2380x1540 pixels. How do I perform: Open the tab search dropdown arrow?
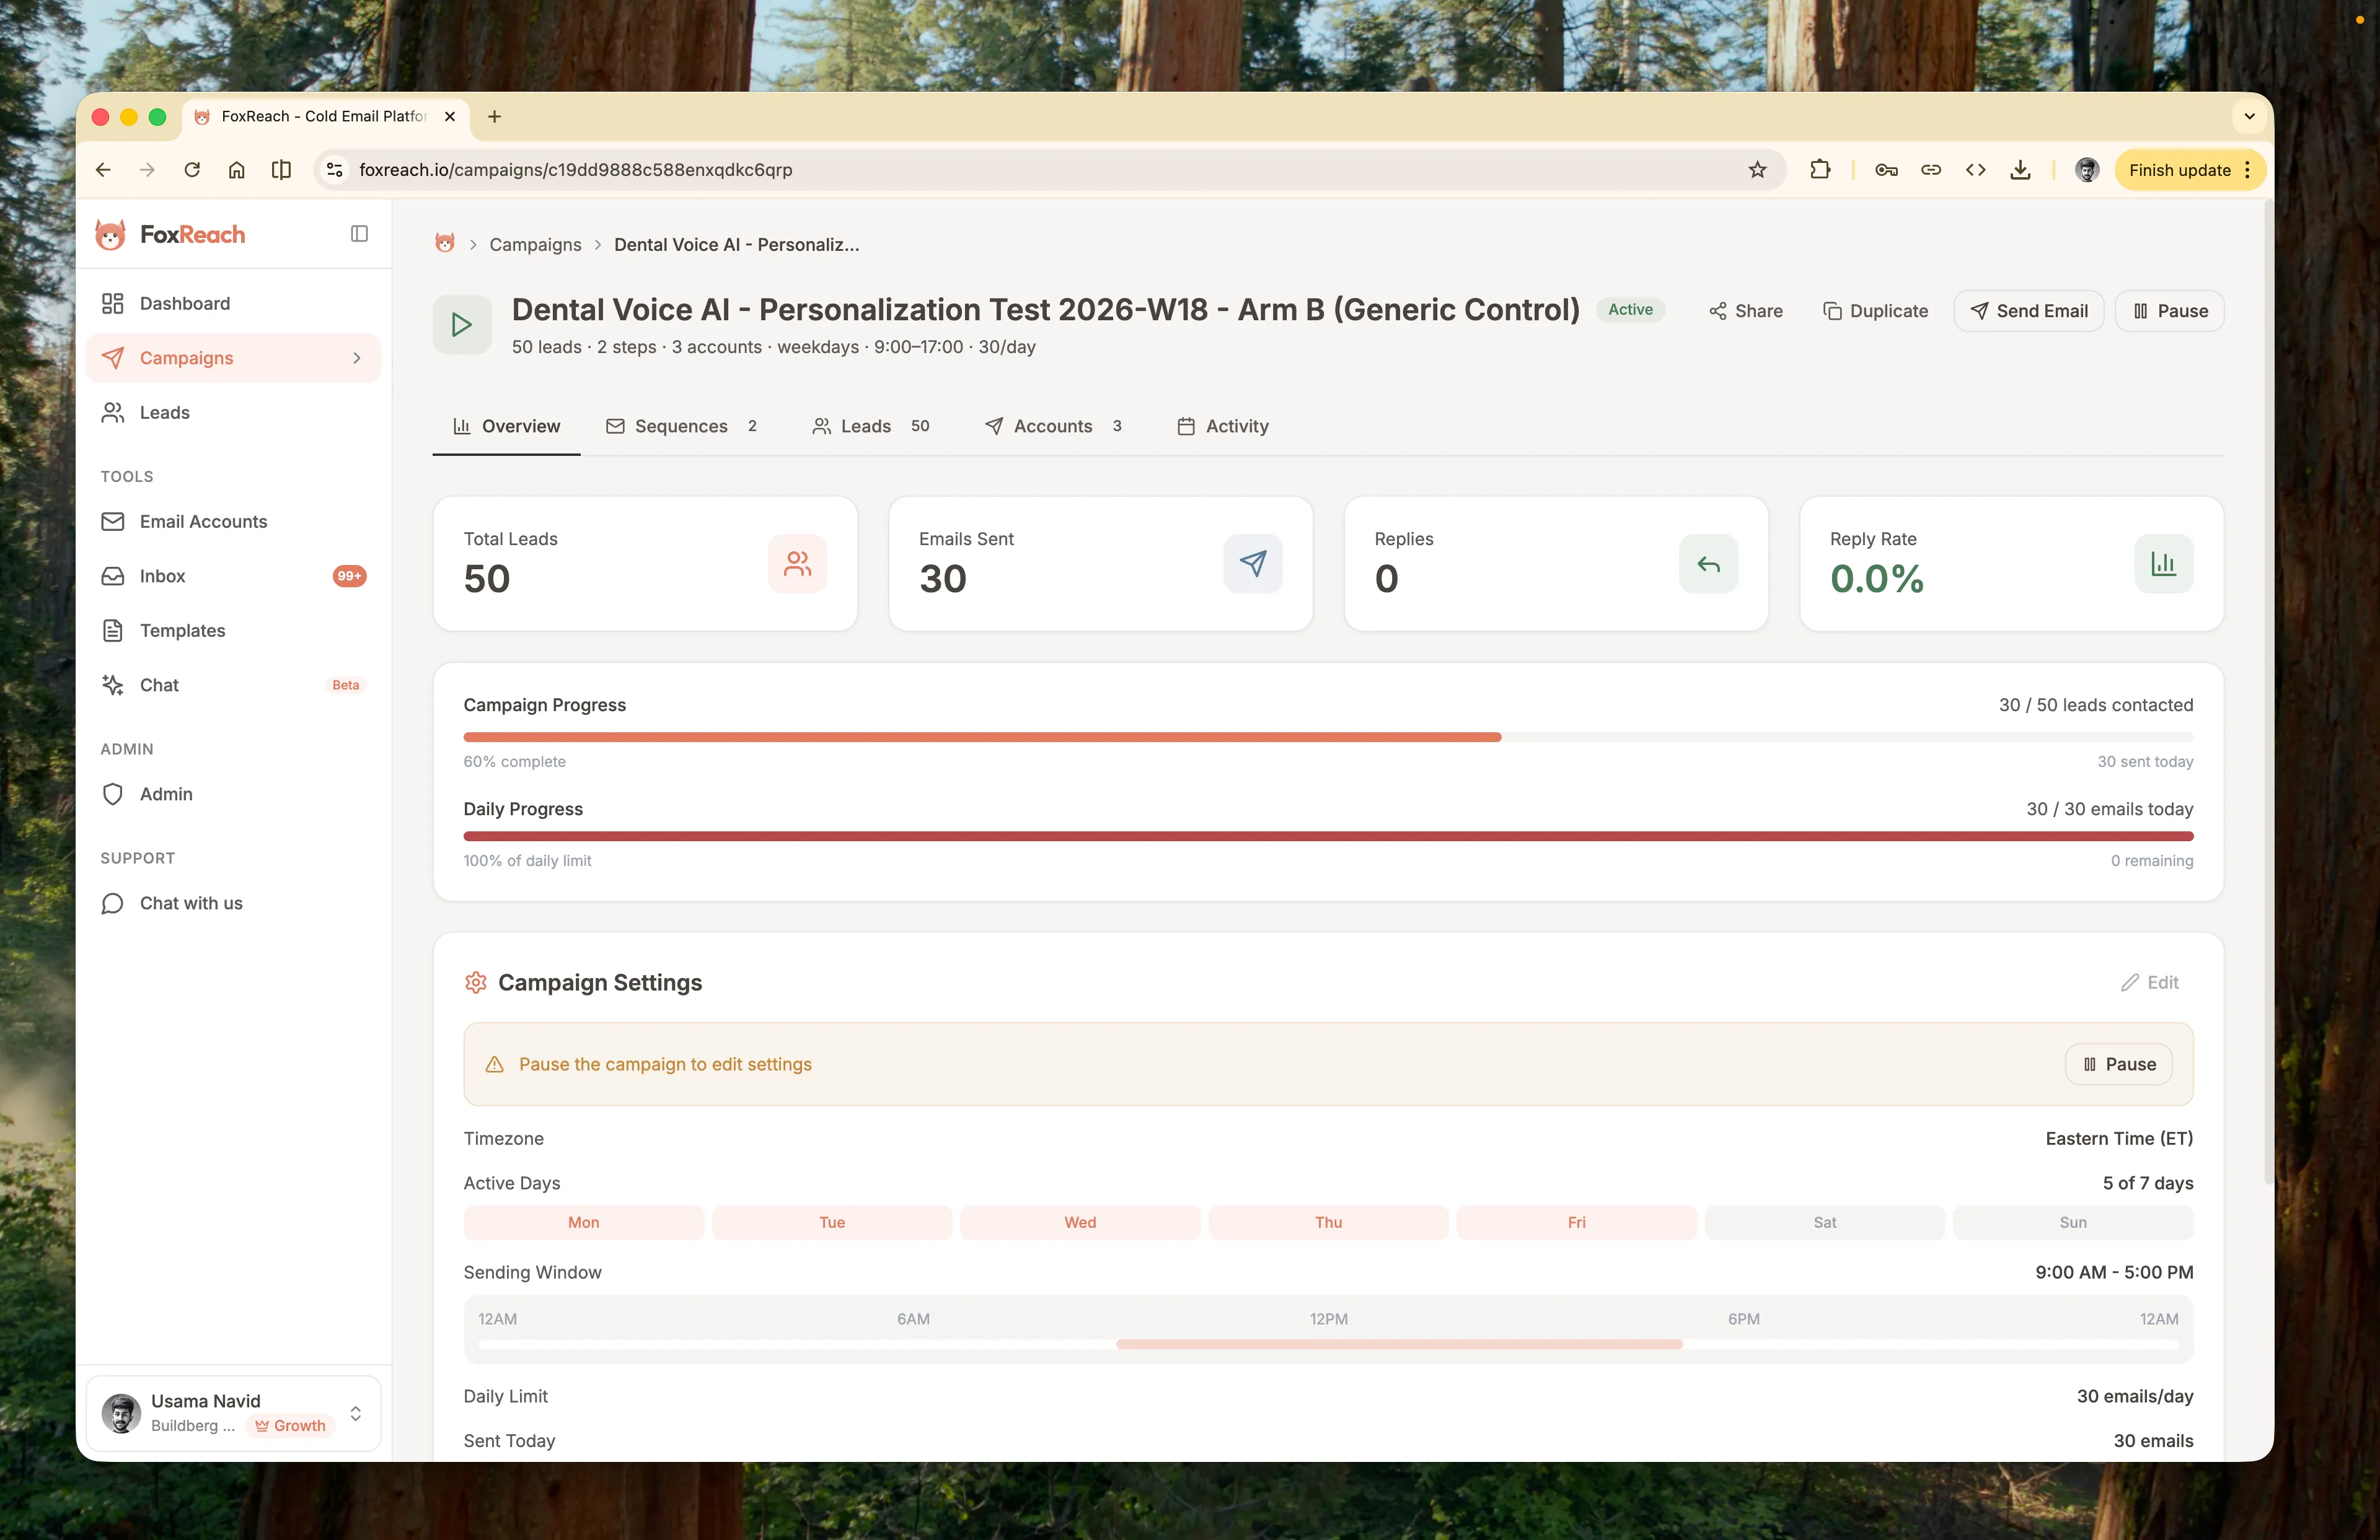(2249, 117)
